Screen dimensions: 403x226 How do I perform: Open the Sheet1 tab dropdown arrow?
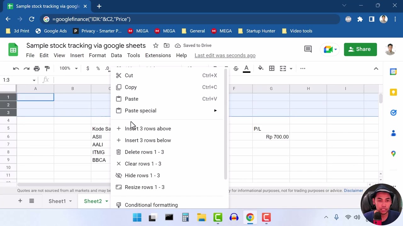(71, 201)
